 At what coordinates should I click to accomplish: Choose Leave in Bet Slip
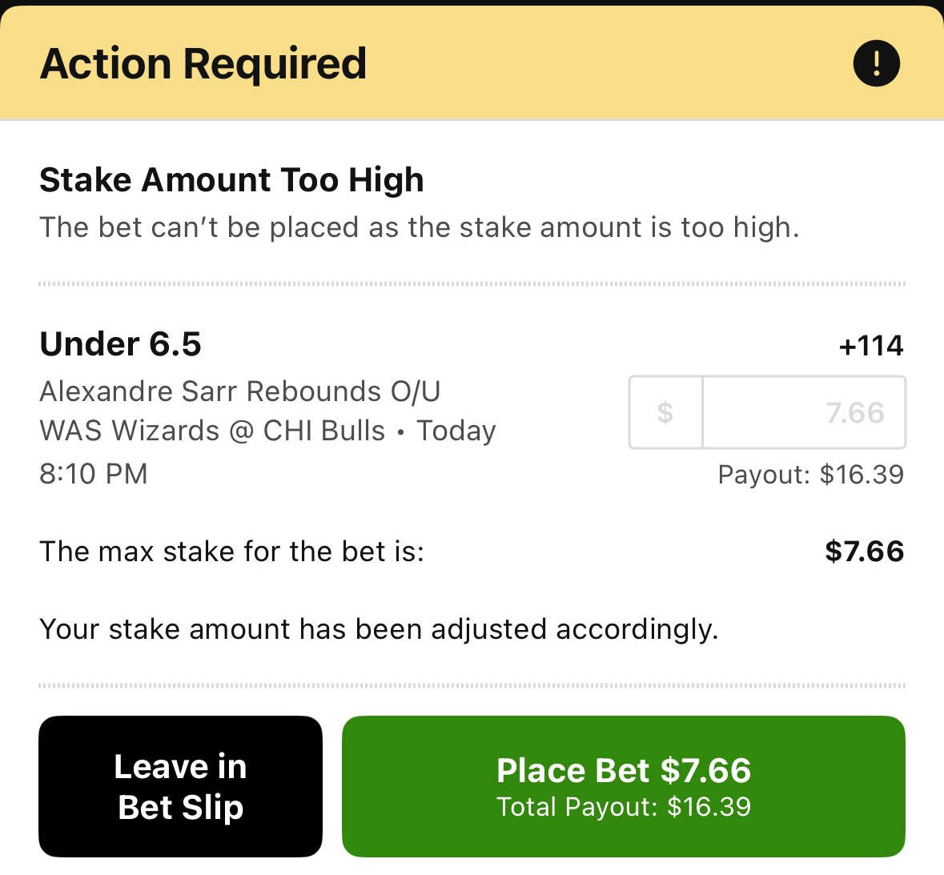[x=180, y=786]
